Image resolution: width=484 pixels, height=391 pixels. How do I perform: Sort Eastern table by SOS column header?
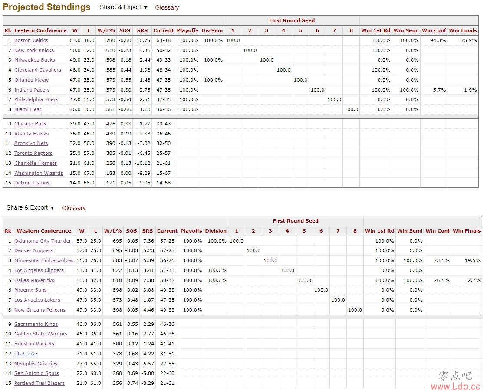(x=125, y=30)
